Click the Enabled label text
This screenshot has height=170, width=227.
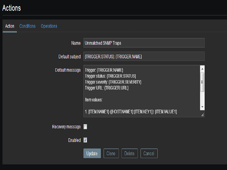(74, 140)
